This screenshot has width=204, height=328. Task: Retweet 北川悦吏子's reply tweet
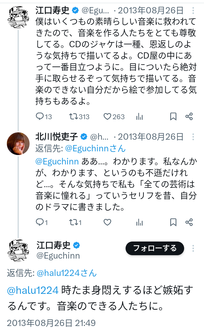coord(74,222)
